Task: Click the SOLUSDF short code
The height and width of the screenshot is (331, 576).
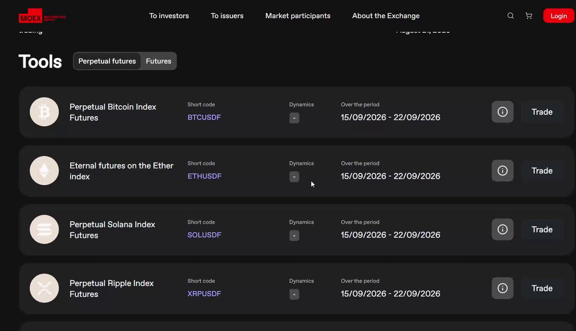Action: [204, 235]
